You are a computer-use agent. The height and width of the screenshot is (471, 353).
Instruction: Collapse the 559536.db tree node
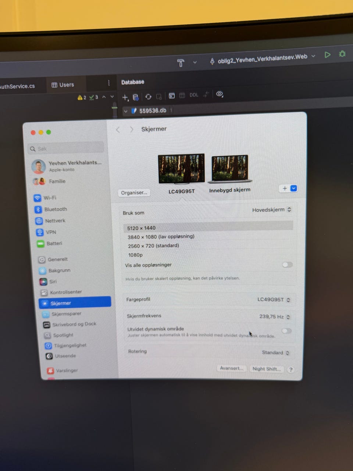[x=126, y=111]
